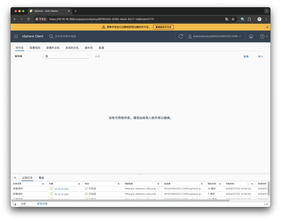Filter the 详细信息 column

point(158,184)
